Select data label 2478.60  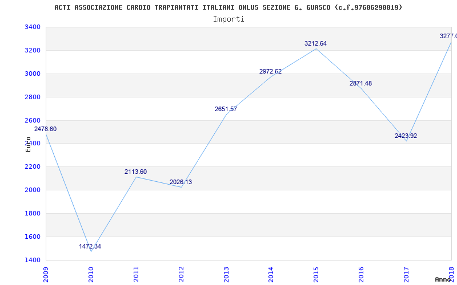(x=46, y=129)
